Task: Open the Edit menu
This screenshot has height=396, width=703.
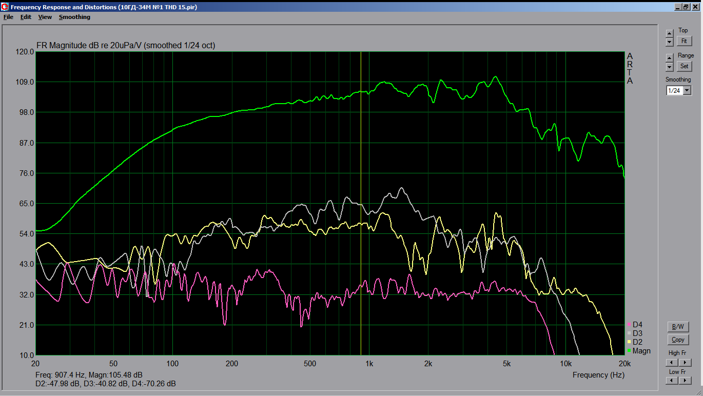Action: click(26, 17)
